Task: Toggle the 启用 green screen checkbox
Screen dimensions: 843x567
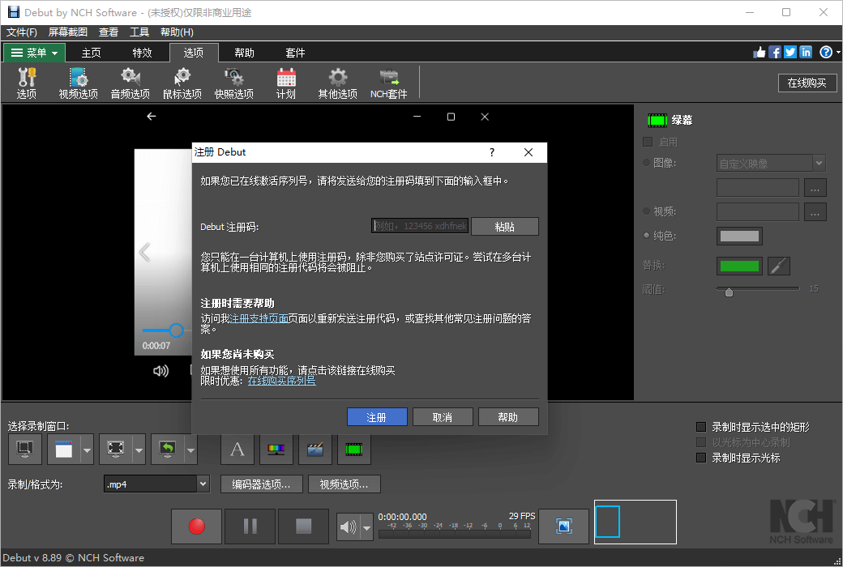Action: [648, 142]
